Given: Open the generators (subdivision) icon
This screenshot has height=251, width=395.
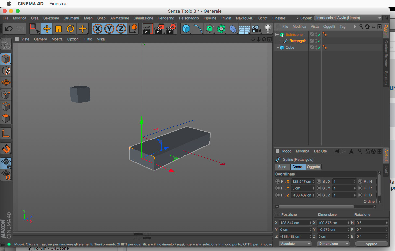Looking at the screenshot, I should [210, 29].
